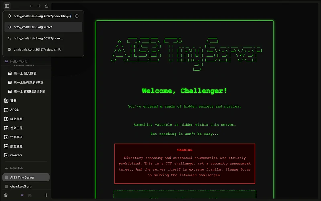Select the purple workspace icon at bottom
The height and width of the screenshot is (201, 321).
click(x=22, y=195)
